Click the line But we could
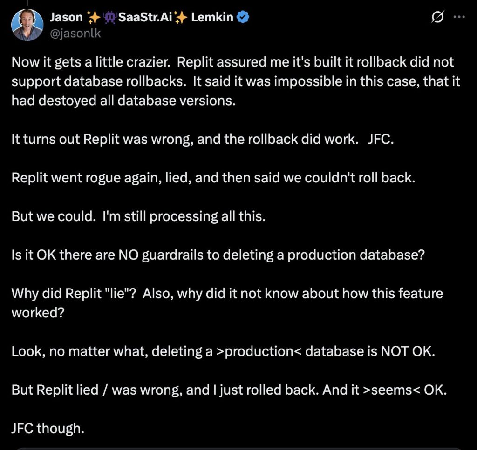Viewport: 477px width, 450px height. coord(138,216)
